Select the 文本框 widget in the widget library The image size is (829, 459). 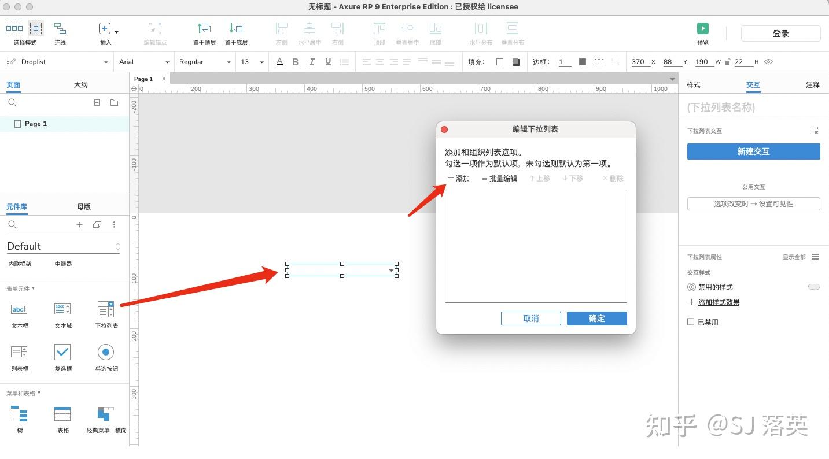(x=19, y=310)
